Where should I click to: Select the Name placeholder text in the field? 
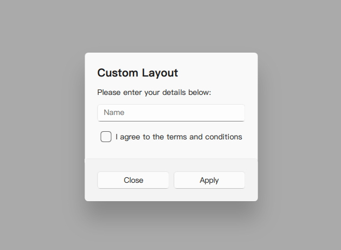click(x=114, y=112)
